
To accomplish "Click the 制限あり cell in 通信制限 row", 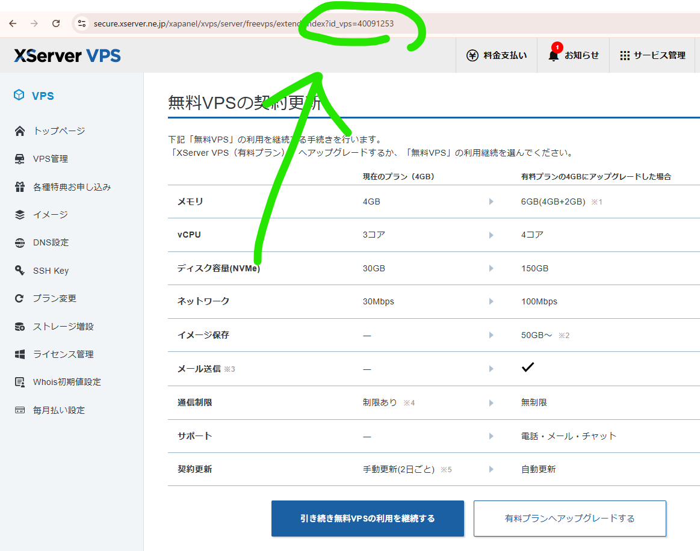I will (380, 402).
